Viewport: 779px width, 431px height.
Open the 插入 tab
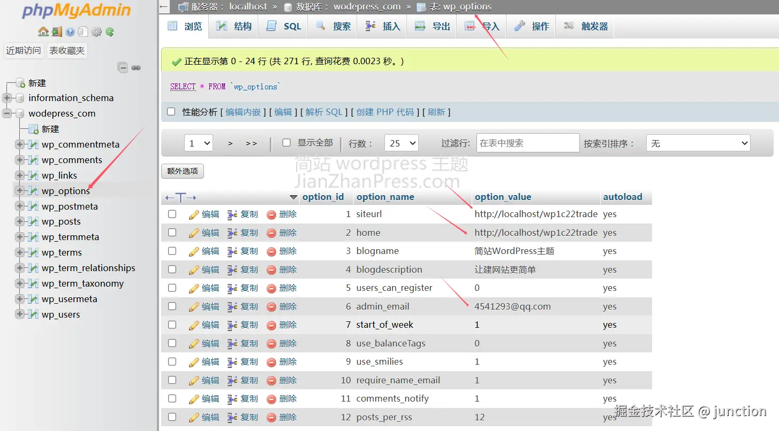383,26
